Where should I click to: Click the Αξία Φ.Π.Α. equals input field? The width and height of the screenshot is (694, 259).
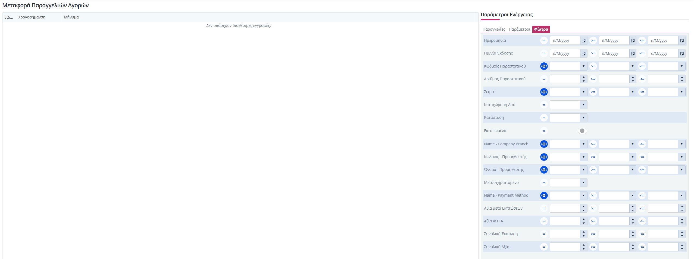point(565,221)
